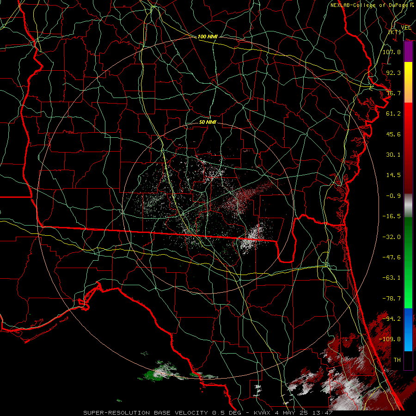Image resolution: width=416 pixels, height=416 pixels.
Task: Click the -109.8 legend value
Action: click(390, 339)
